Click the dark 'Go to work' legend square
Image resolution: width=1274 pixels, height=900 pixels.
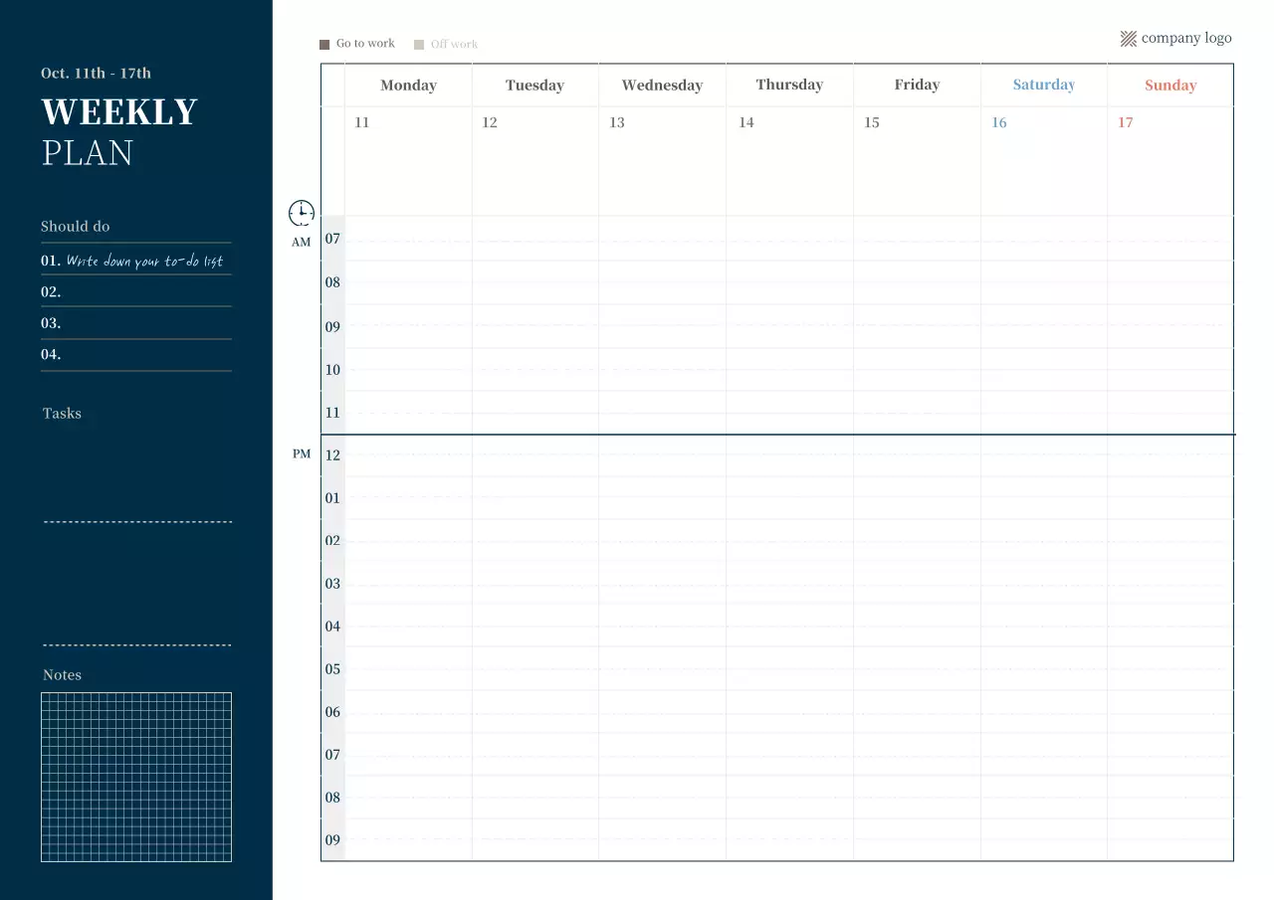click(322, 44)
